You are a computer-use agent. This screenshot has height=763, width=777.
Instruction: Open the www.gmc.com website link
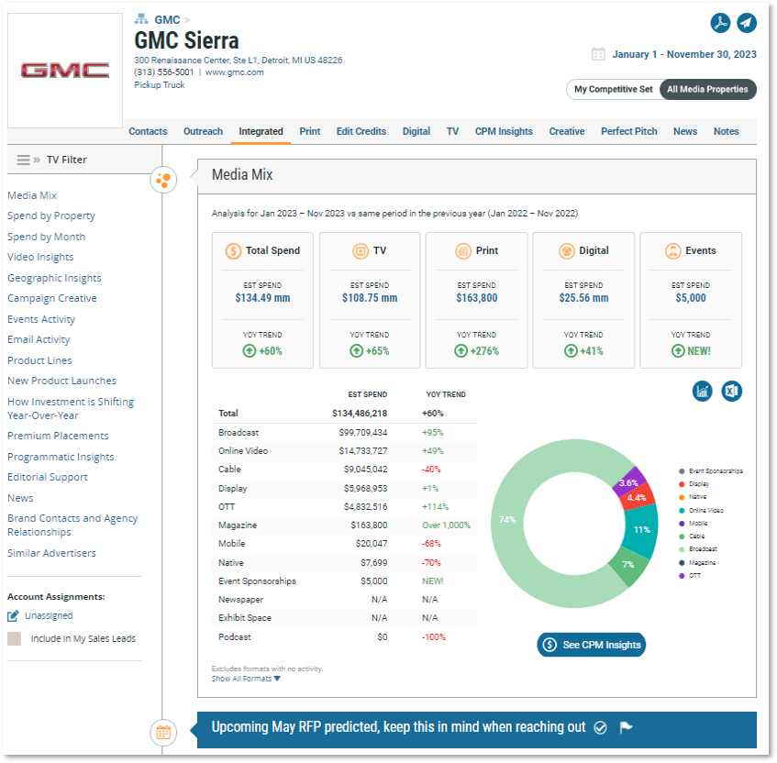click(235, 72)
